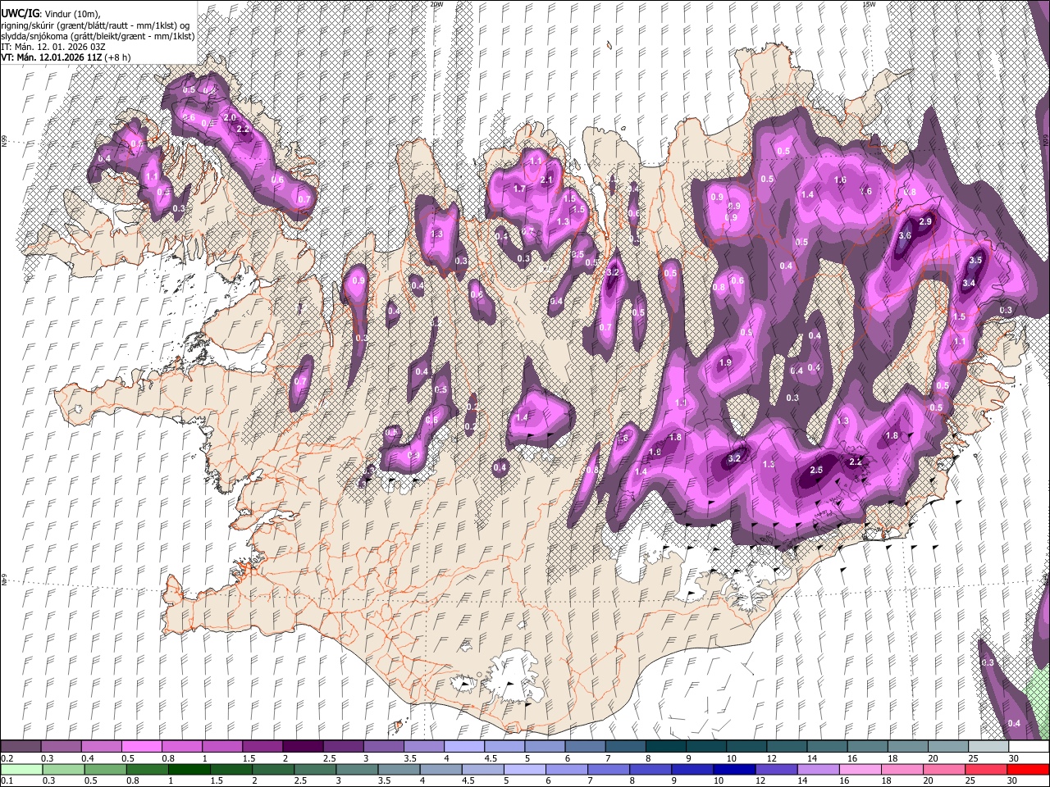Image resolution: width=1050 pixels, height=787 pixels.
Task: Click lower legend deep blue swatch 10 to 12
Action: [734, 769]
